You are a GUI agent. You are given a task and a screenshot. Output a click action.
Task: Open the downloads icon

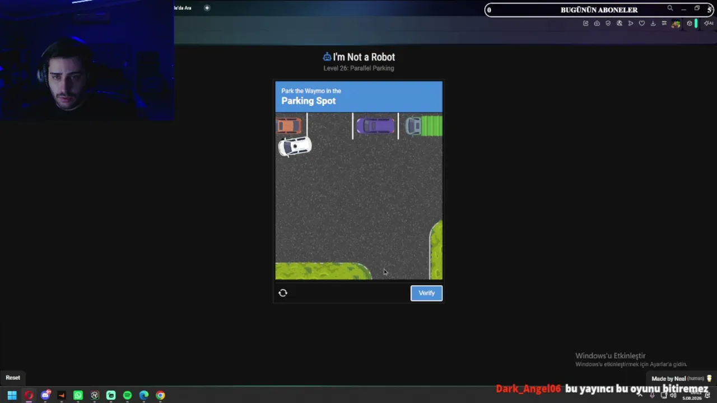(x=653, y=24)
